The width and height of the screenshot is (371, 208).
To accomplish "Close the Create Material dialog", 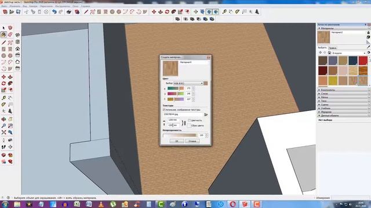I will click(209, 57).
